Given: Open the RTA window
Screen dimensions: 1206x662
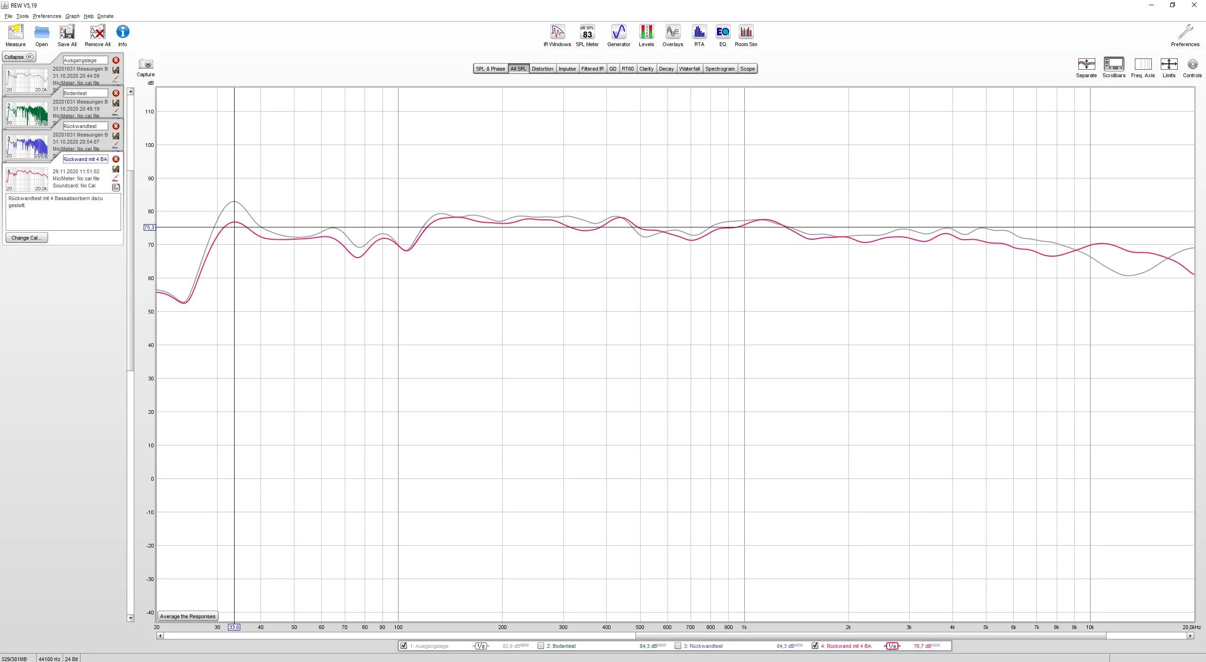Looking at the screenshot, I should coord(699,35).
